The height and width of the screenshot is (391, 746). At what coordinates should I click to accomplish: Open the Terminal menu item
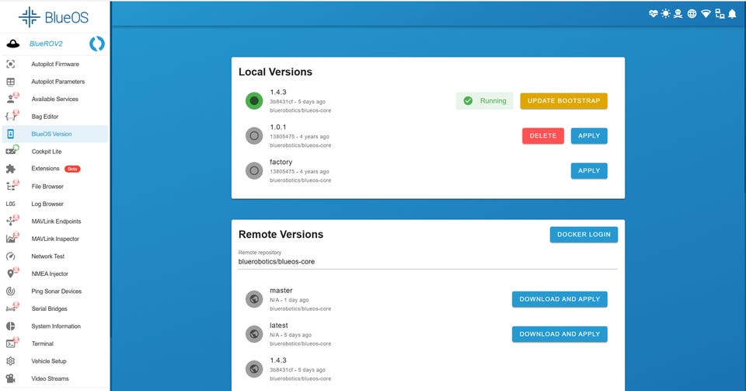[x=55, y=344]
